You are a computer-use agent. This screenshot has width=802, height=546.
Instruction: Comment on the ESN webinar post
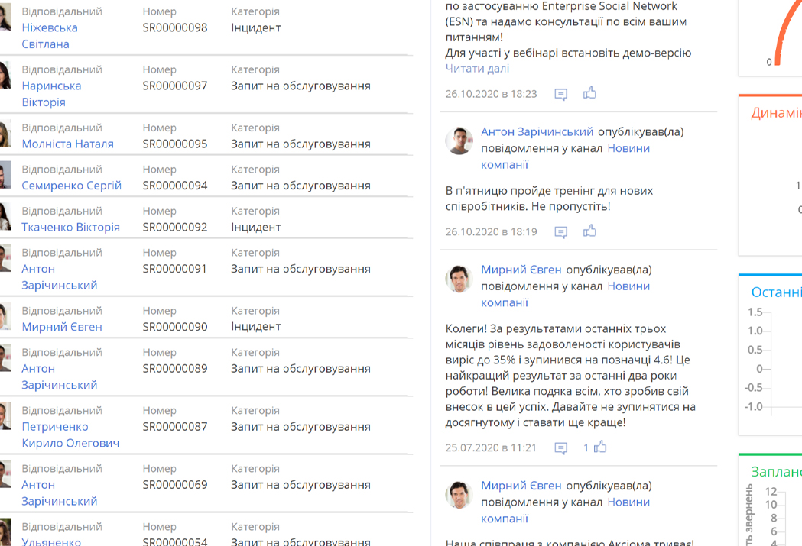(561, 93)
